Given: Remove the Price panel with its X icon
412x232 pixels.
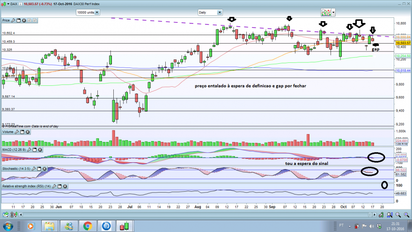Looking at the screenshot, I should point(24,21).
